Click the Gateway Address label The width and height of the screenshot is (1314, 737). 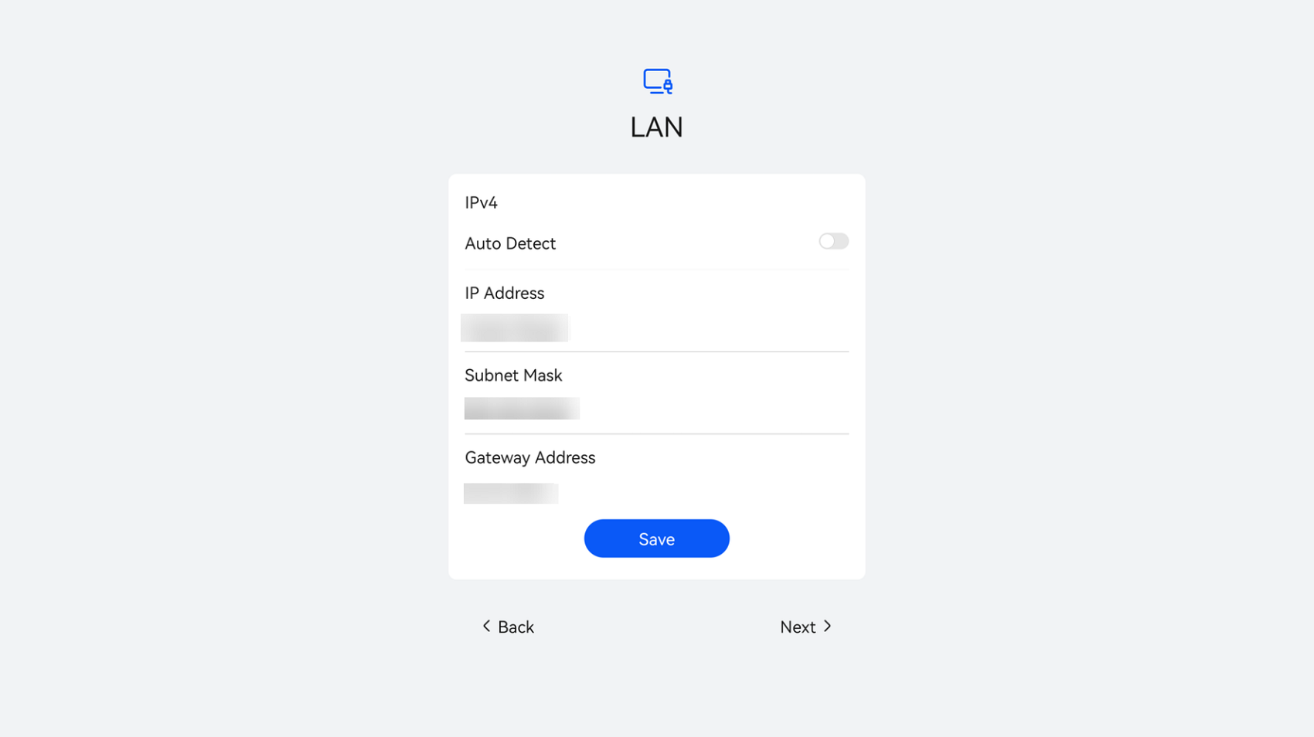[529, 457]
